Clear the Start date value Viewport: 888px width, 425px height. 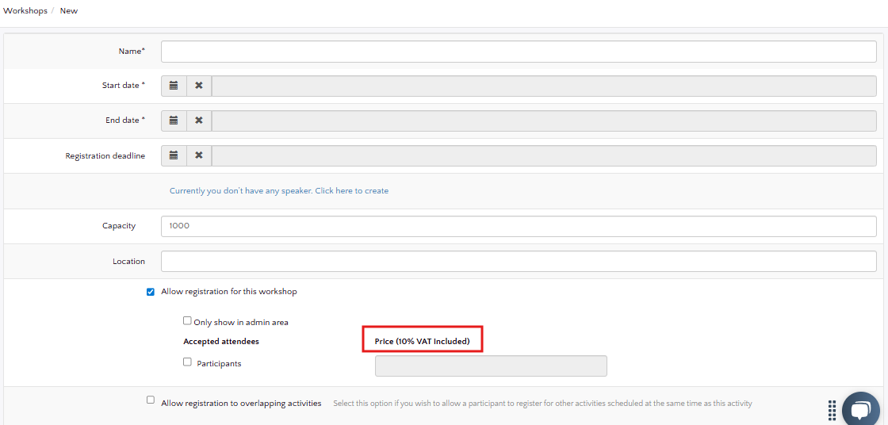[x=199, y=86]
